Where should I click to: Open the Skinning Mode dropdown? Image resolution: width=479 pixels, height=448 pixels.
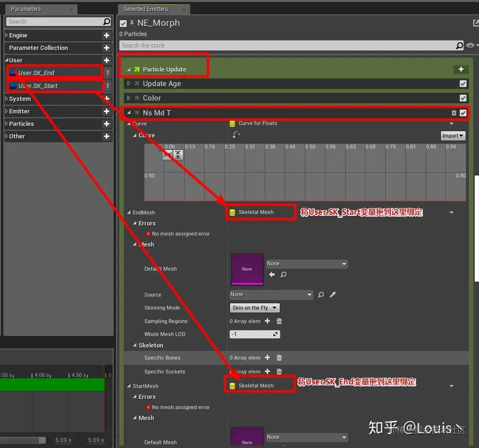click(255, 308)
